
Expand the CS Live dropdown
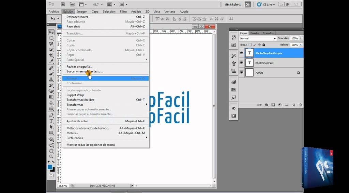[x=266, y=4]
